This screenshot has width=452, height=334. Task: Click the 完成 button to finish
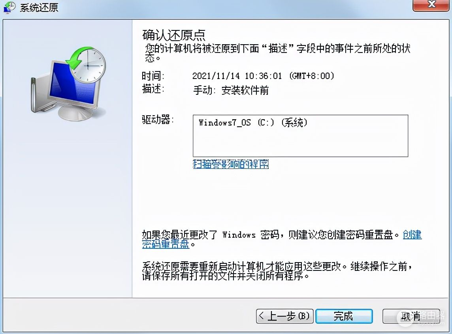[344, 316]
